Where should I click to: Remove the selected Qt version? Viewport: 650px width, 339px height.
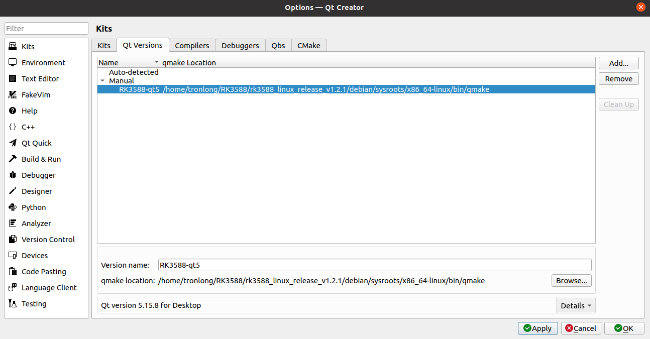tap(619, 78)
